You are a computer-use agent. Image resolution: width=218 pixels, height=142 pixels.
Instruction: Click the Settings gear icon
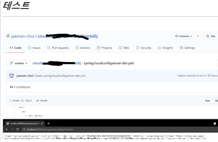pos(181,48)
